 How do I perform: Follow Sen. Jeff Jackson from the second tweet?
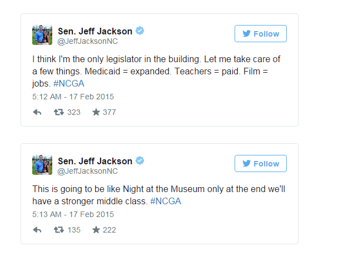[261, 164]
